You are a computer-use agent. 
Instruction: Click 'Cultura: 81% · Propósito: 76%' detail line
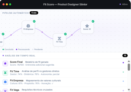click(x=32, y=83)
